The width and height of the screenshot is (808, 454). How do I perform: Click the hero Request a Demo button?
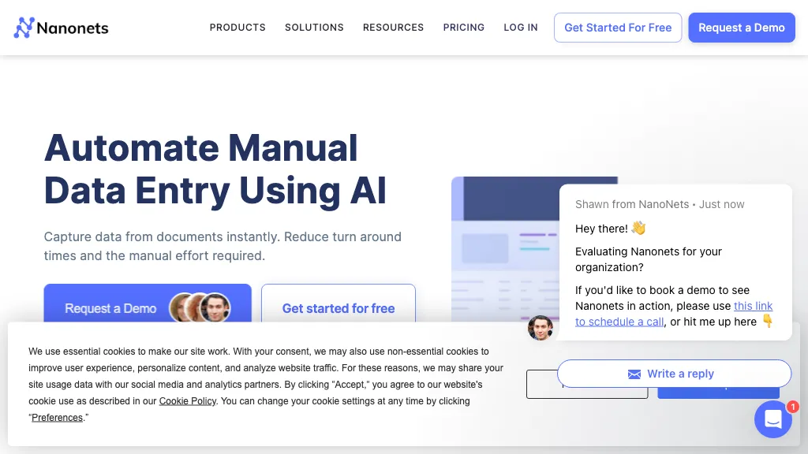pyautogui.click(x=110, y=307)
